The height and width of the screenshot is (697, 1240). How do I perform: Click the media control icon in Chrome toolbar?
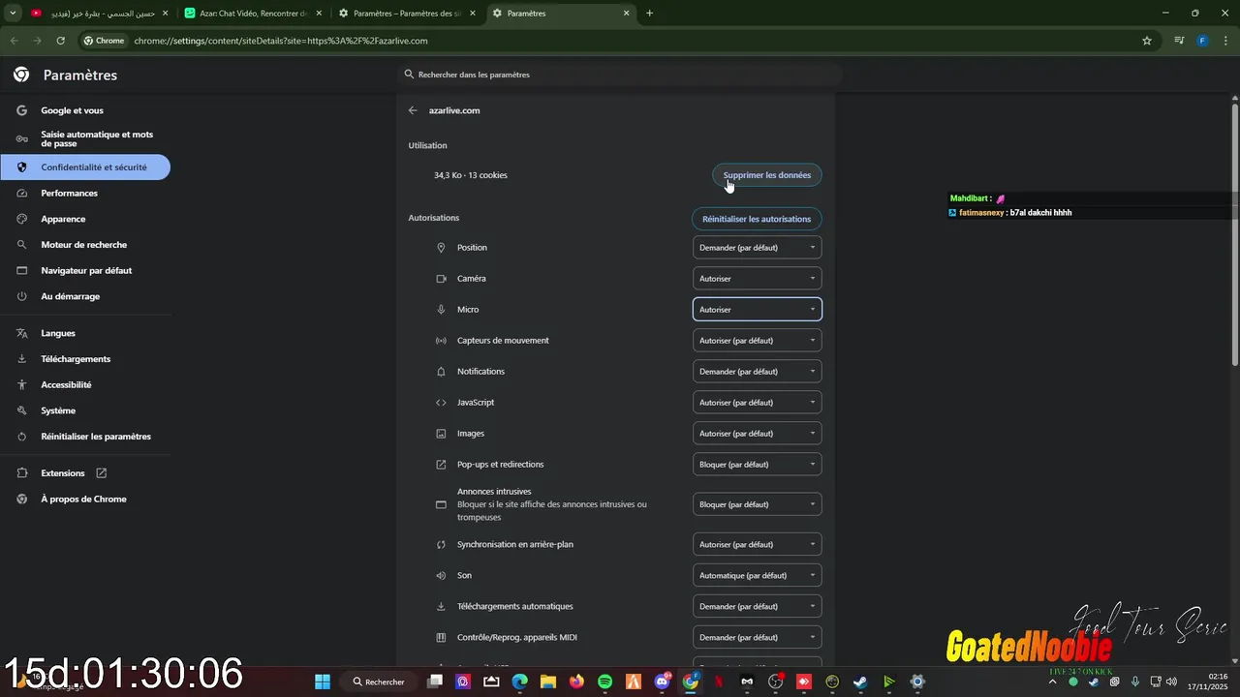pyautogui.click(x=1179, y=41)
